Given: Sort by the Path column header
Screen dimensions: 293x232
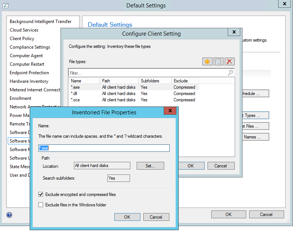Looking at the screenshot, I should (x=119, y=81).
